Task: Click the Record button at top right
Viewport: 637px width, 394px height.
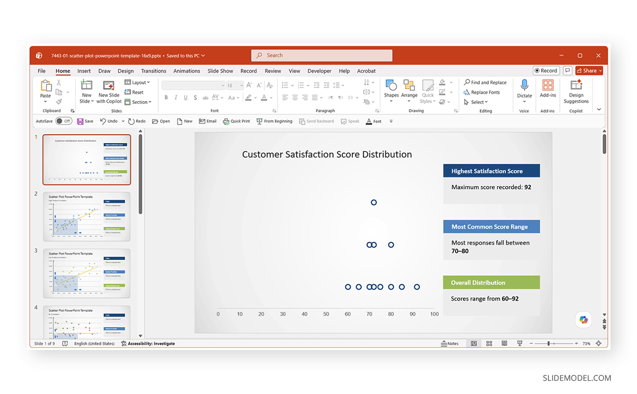Action: click(546, 71)
